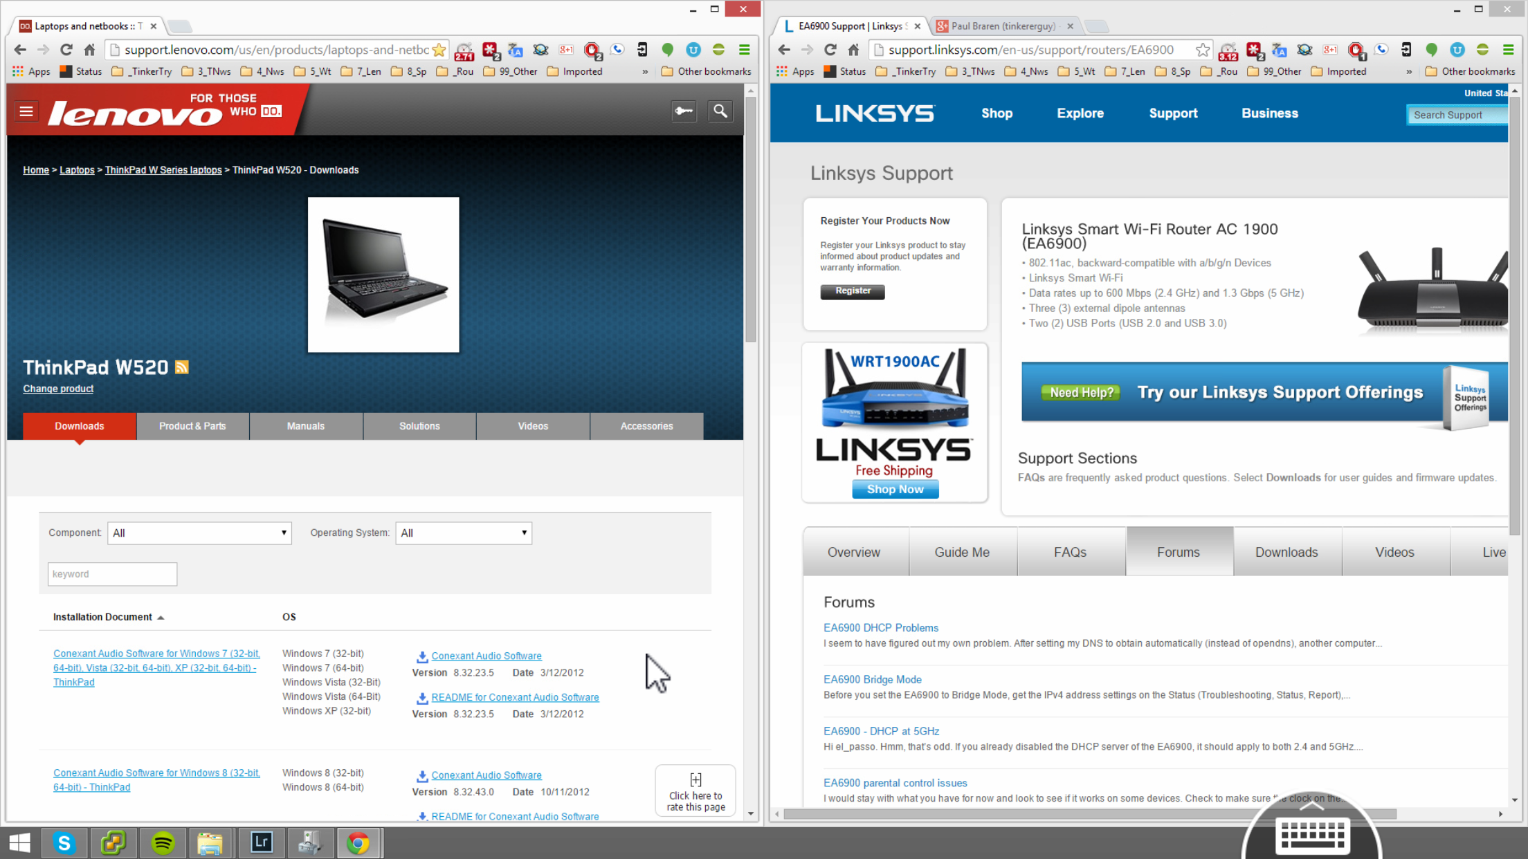The width and height of the screenshot is (1528, 859).
Task: Click download icon for Windows 7 Conexant Audio Software
Action: click(x=421, y=656)
